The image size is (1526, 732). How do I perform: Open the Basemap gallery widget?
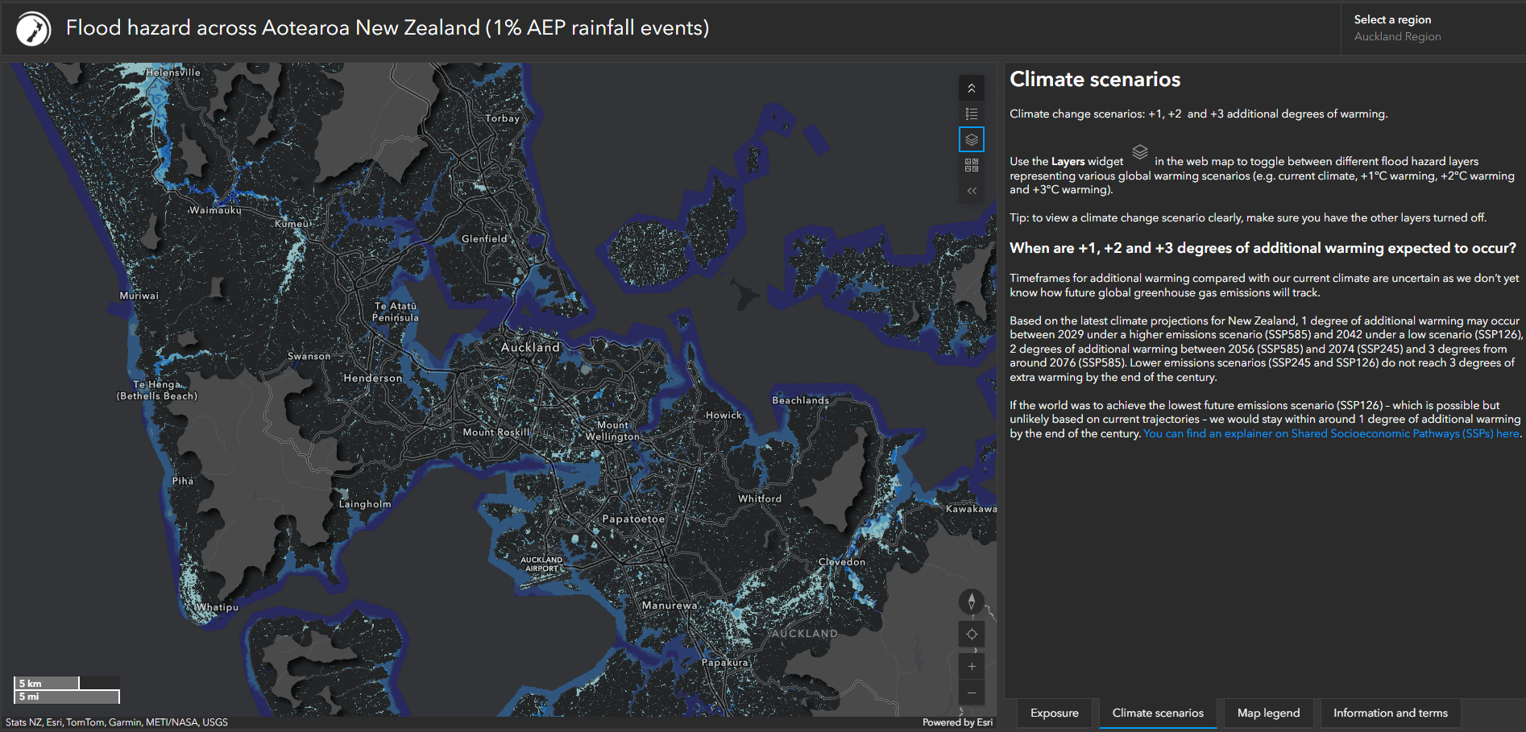pos(971,165)
